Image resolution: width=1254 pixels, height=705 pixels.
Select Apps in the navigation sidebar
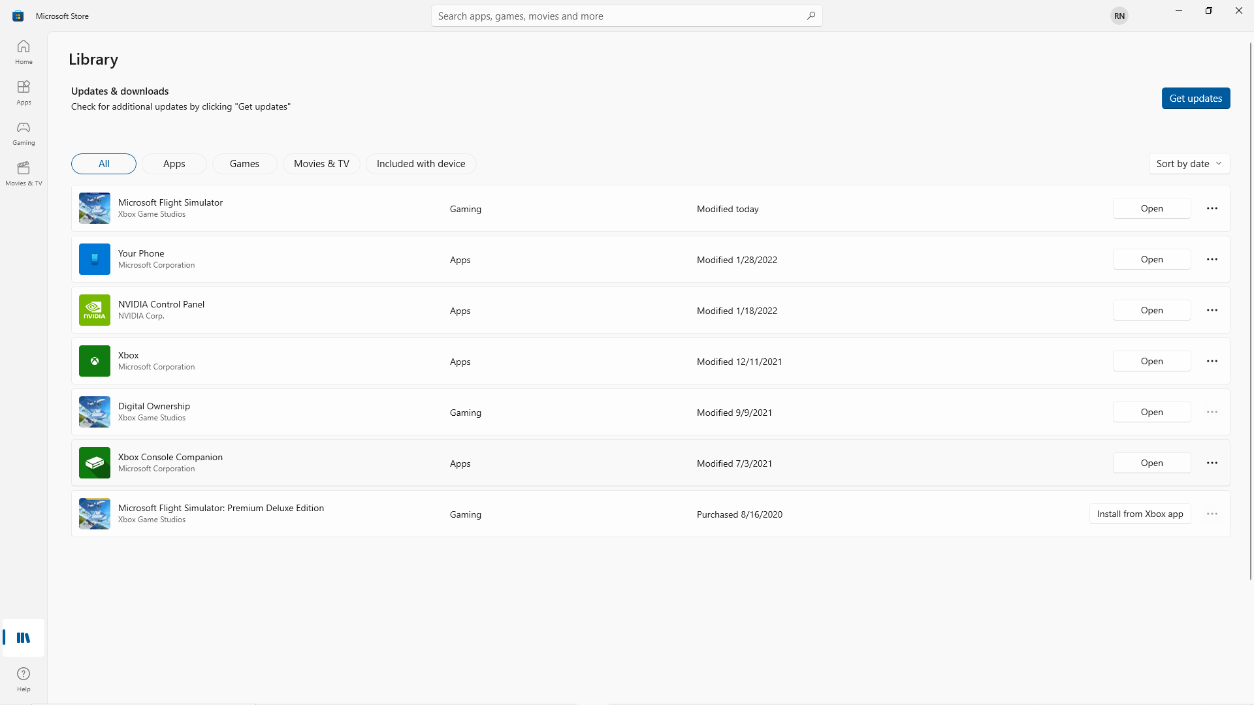click(x=23, y=93)
